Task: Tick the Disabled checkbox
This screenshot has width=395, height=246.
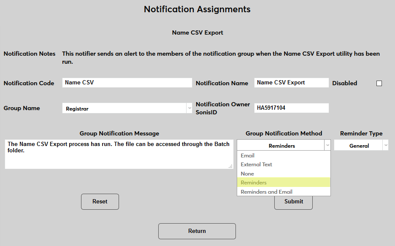Action: (x=379, y=84)
